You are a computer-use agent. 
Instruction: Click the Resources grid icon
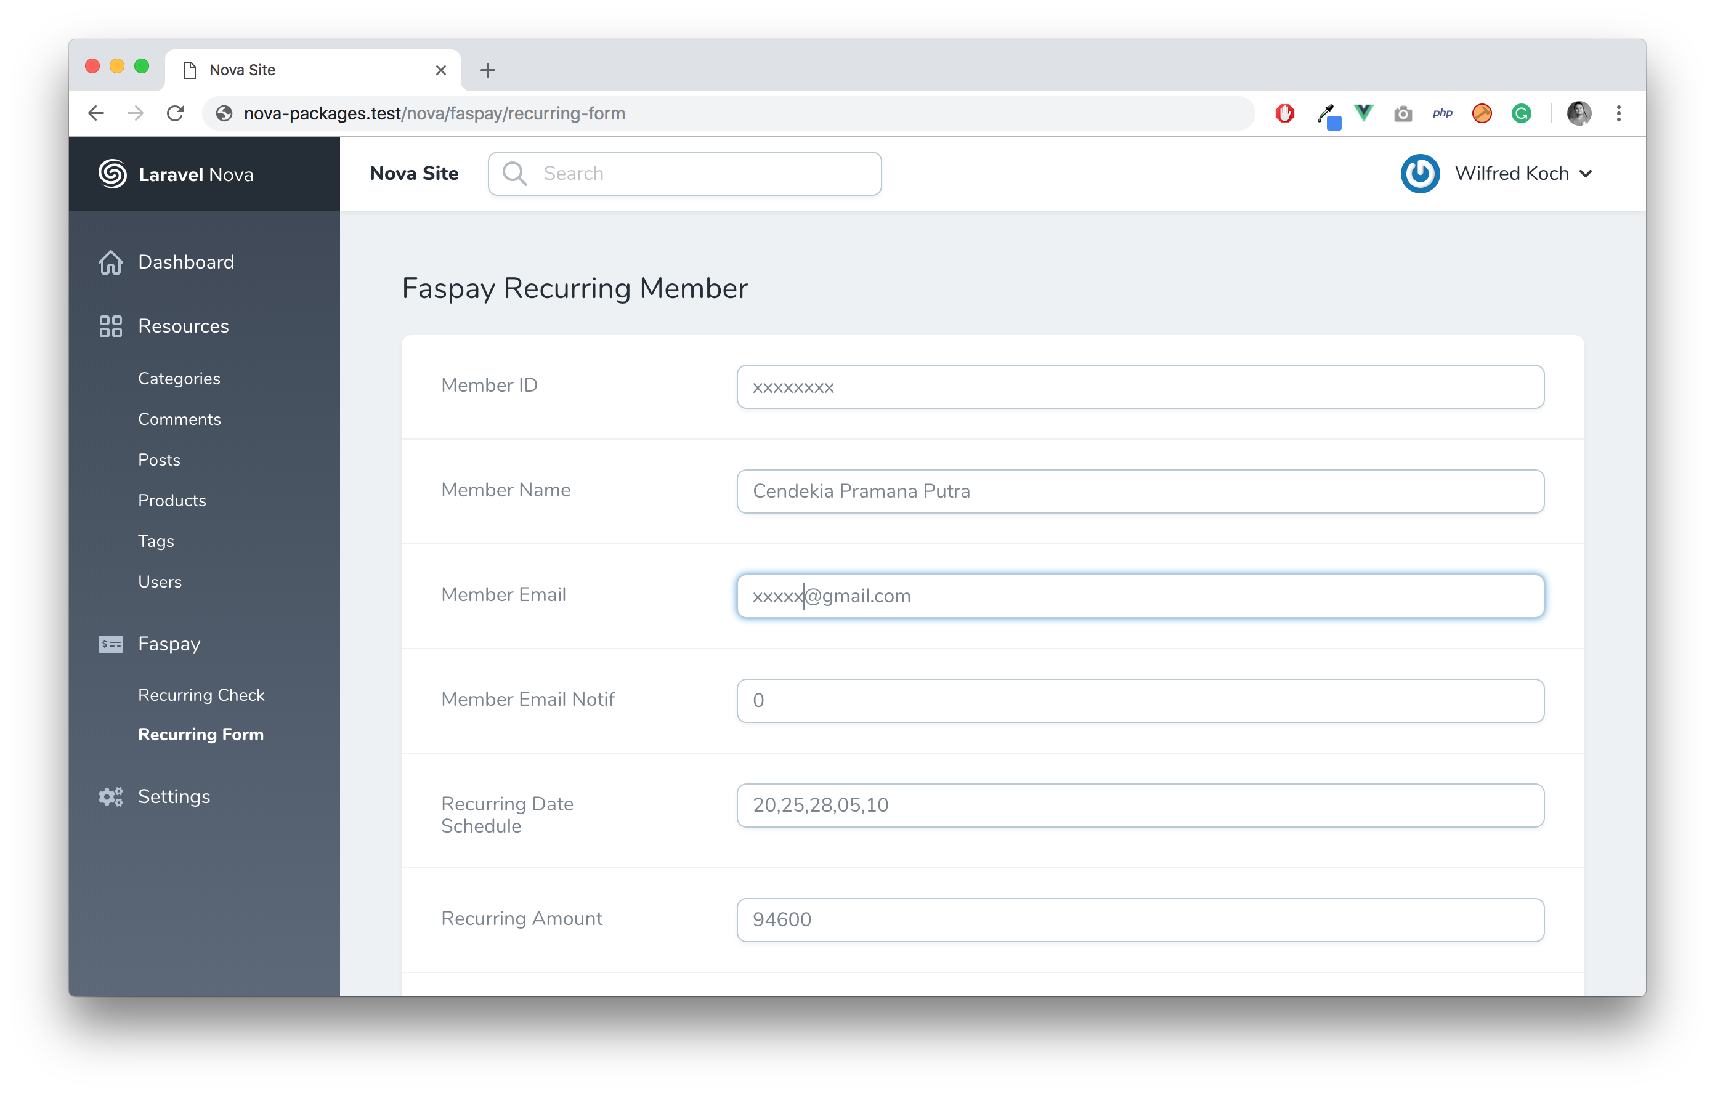coord(110,326)
